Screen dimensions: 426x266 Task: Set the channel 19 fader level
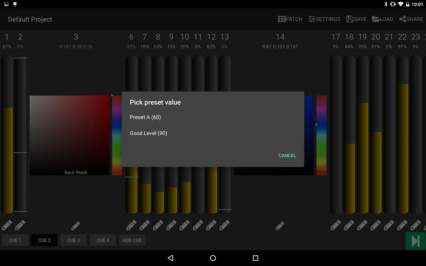pyautogui.click(x=363, y=135)
